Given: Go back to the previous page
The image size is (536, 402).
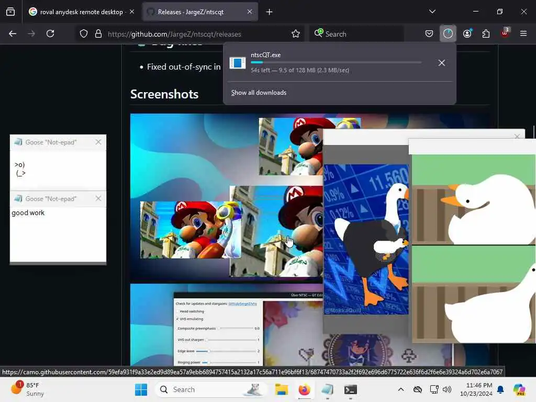Looking at the screenshot, I should 13,33.
